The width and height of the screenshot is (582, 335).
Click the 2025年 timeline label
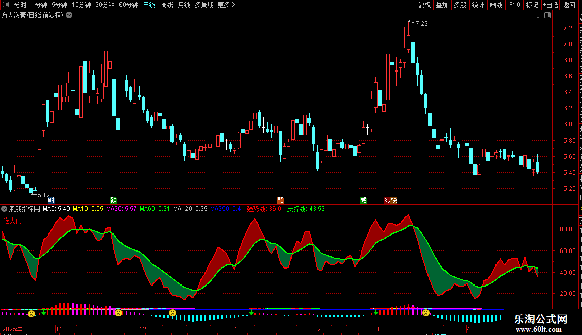point(12,329)
